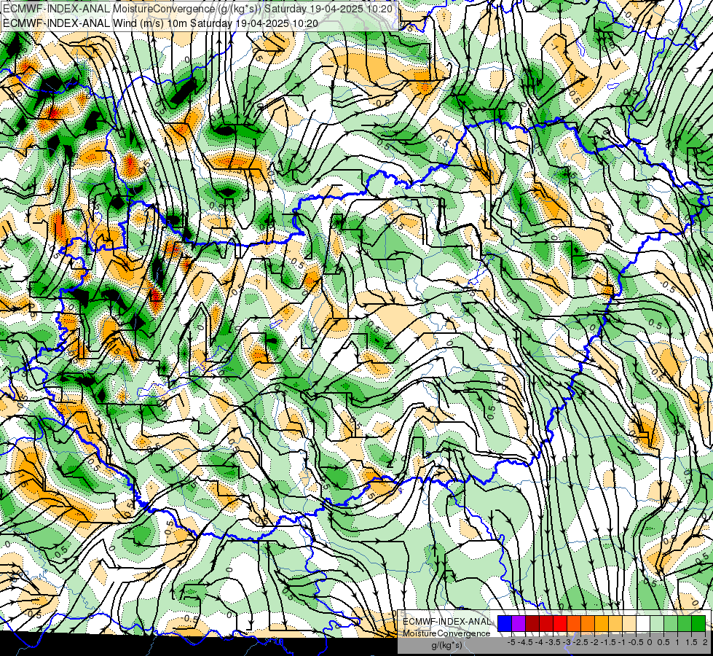Click the -1 legend tick label
This screenshot has width=713, height=656.
pos(622,642)
